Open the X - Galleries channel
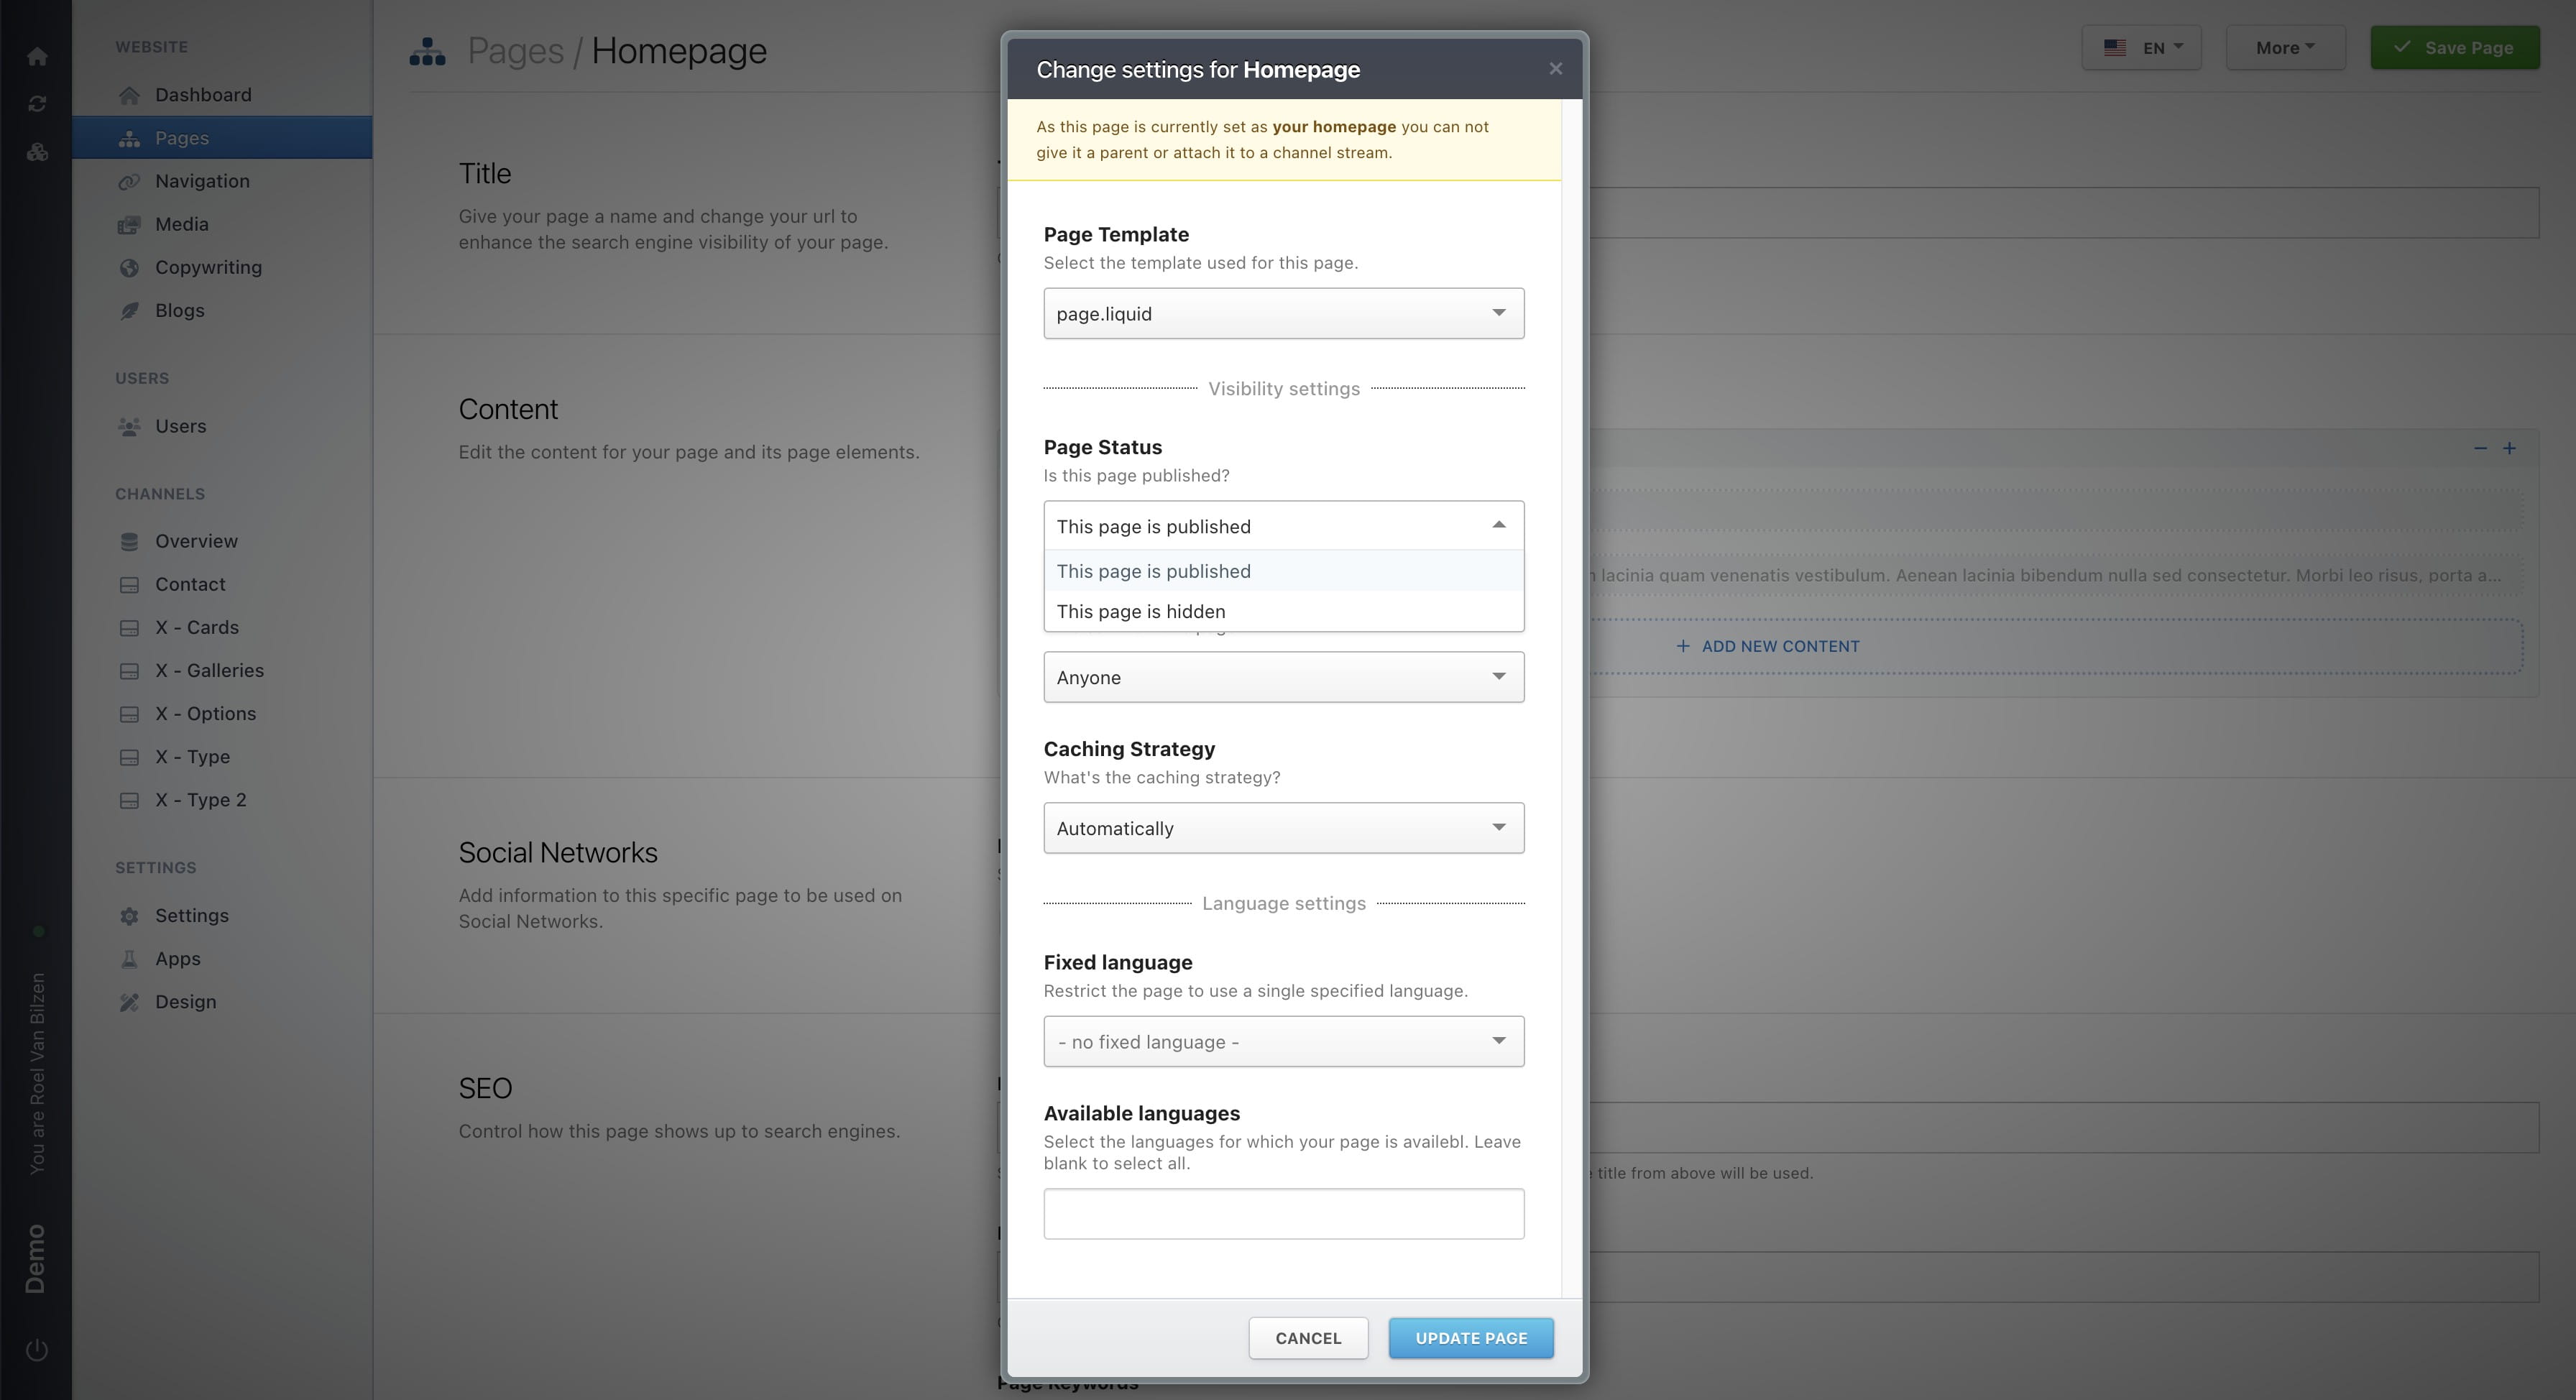The height and width of the screenshot is (1400, 2576). [210, 670]
